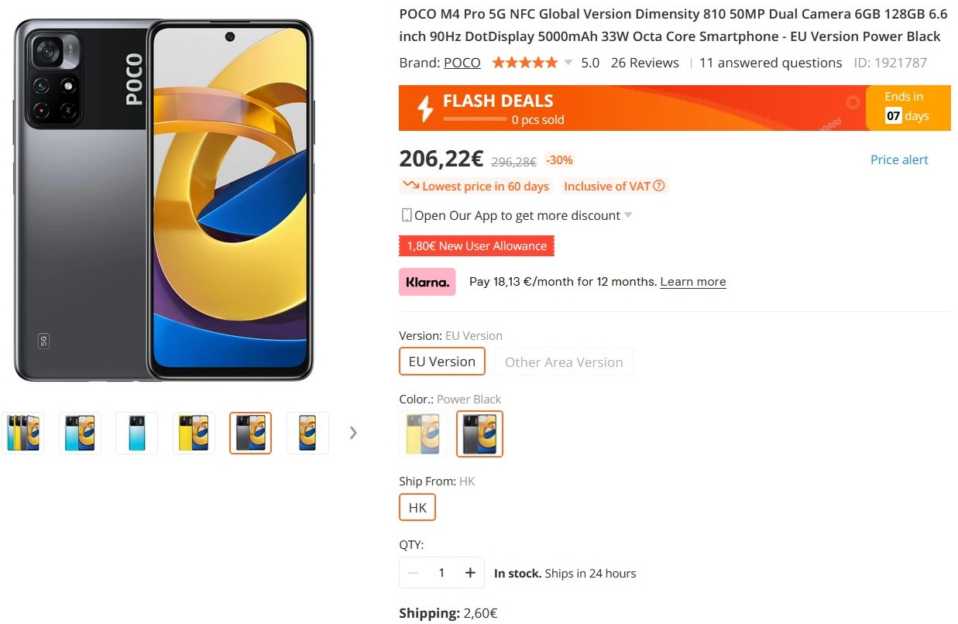The height and width of the screenshot is (624, 958).
Task: Open the 26 Reviews section
Action: pyautogui.click(x=644, y=63)
